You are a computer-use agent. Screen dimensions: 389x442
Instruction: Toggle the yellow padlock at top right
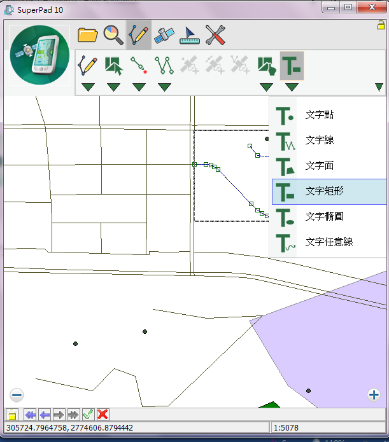point(381,25)
